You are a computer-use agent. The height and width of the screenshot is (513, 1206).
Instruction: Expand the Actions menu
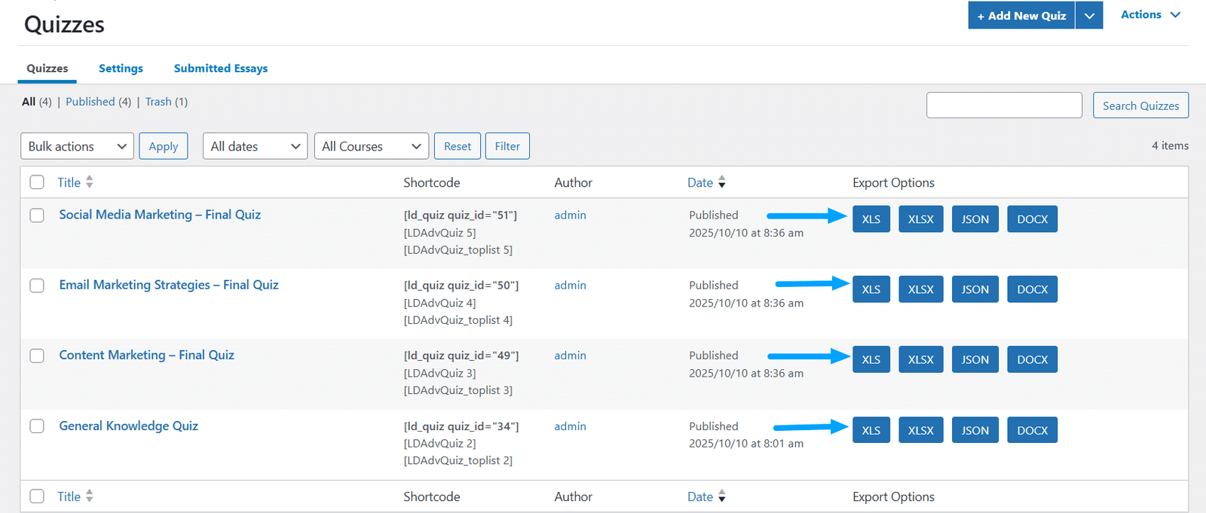point(1150,15)
